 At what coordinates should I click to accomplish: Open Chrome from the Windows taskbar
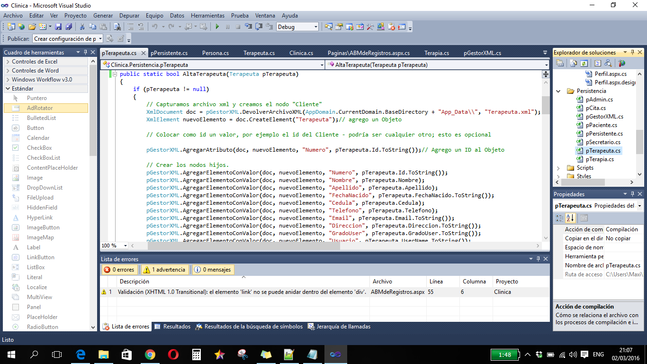click(150, 355)
